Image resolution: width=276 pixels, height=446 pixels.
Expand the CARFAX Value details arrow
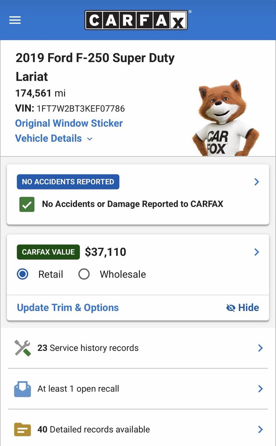click(257, 252)
